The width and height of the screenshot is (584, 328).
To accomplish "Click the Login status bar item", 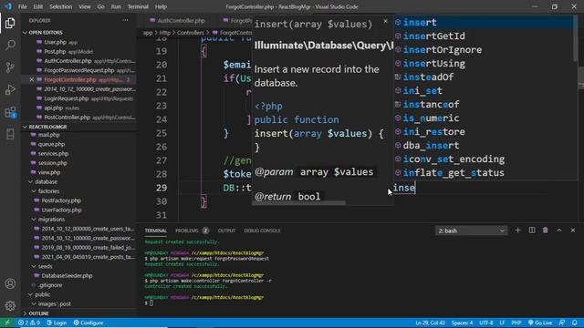I will 57,323.
